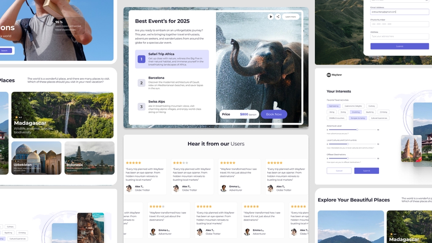432x243 pixels.
Task: Click the small temple gate photo card
Action: point(411,148)
